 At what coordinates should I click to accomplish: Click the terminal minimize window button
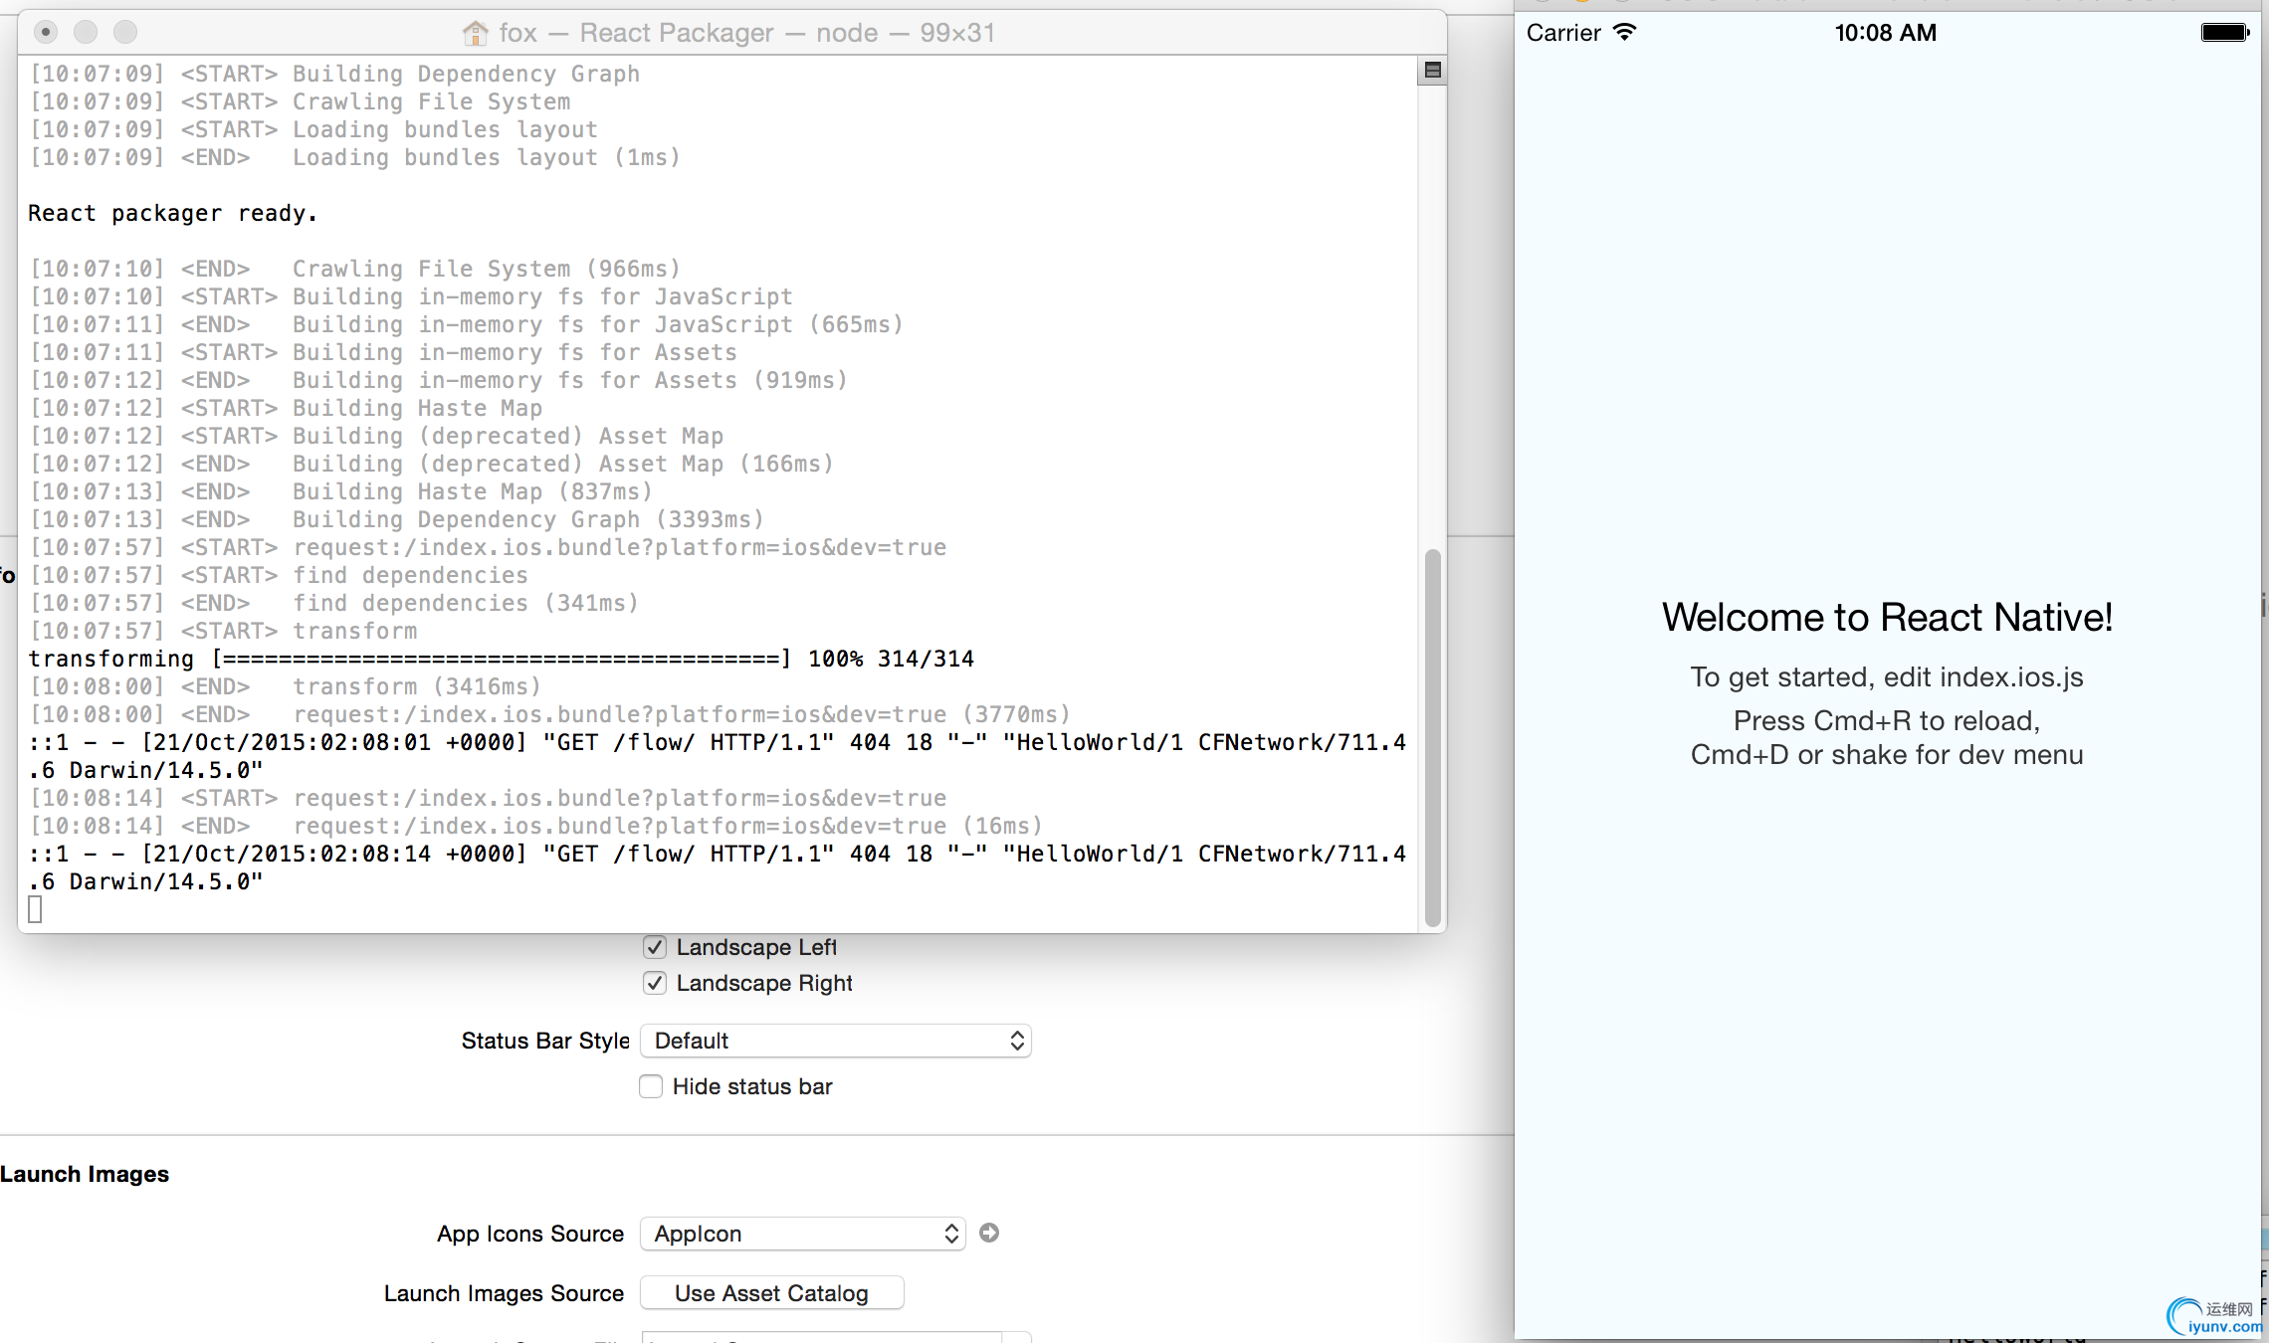pos(86,32)
